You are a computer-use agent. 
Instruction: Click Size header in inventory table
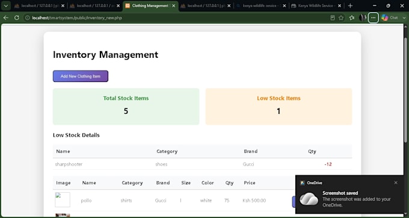tap(186, 182)
